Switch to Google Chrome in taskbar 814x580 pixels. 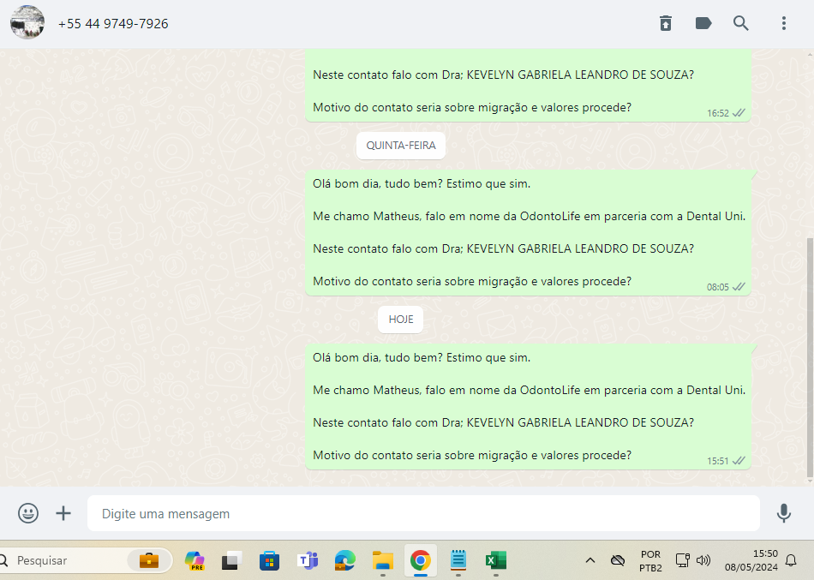[x=420, y=560]
